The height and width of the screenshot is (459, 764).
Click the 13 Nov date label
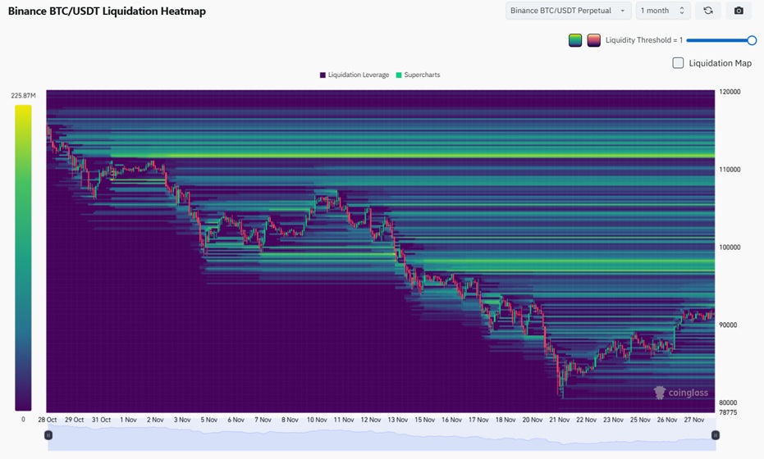click(x=397, y=420)
